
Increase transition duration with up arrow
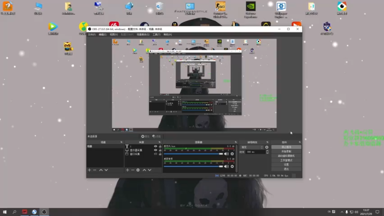tap(267, 151)
